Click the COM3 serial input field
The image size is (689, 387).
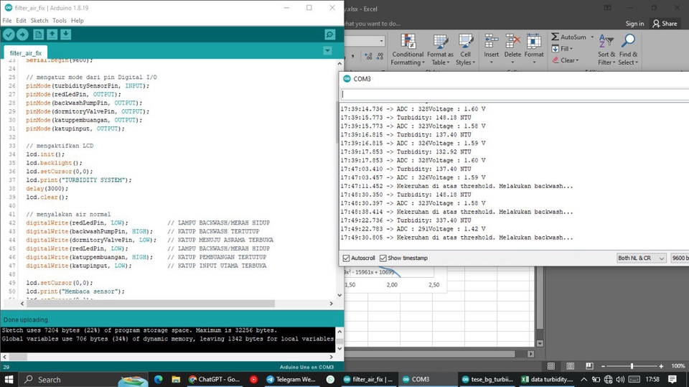point(515,93)
